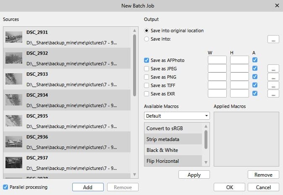The image size is (283, 195).
Task: Click width field for Save as EXR
Action: [x=217, y=94]
